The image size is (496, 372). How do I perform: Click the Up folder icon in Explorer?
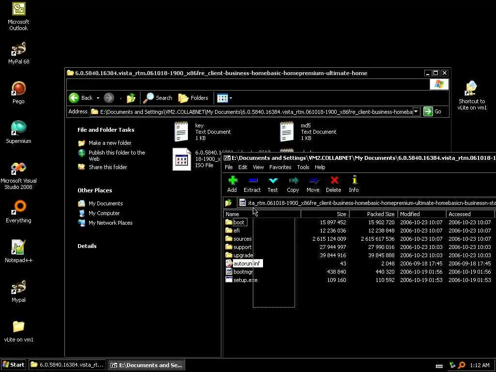point(131,98)
